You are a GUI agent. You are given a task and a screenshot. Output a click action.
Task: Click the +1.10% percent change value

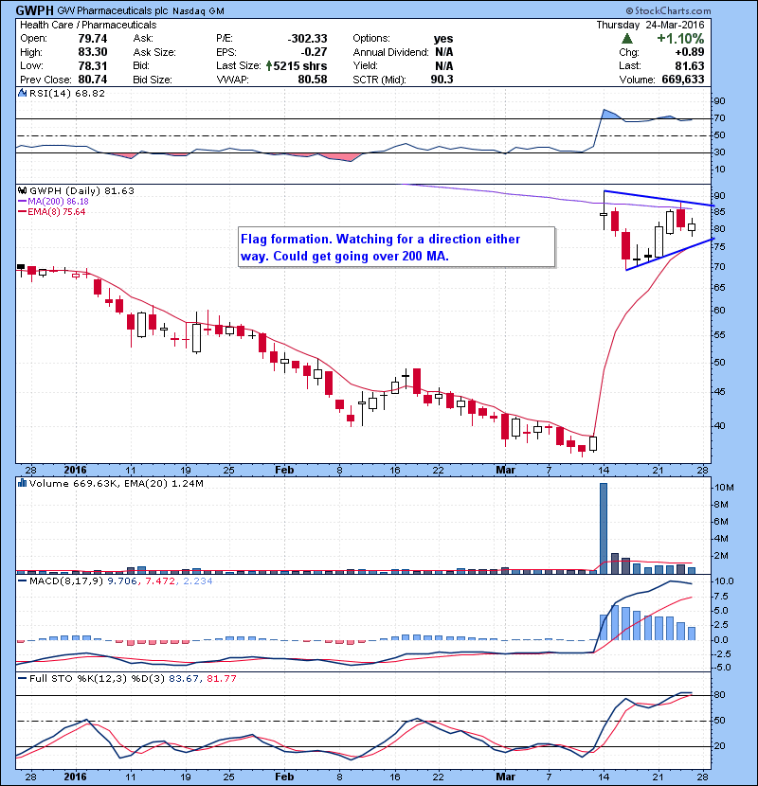coord(680,39)
